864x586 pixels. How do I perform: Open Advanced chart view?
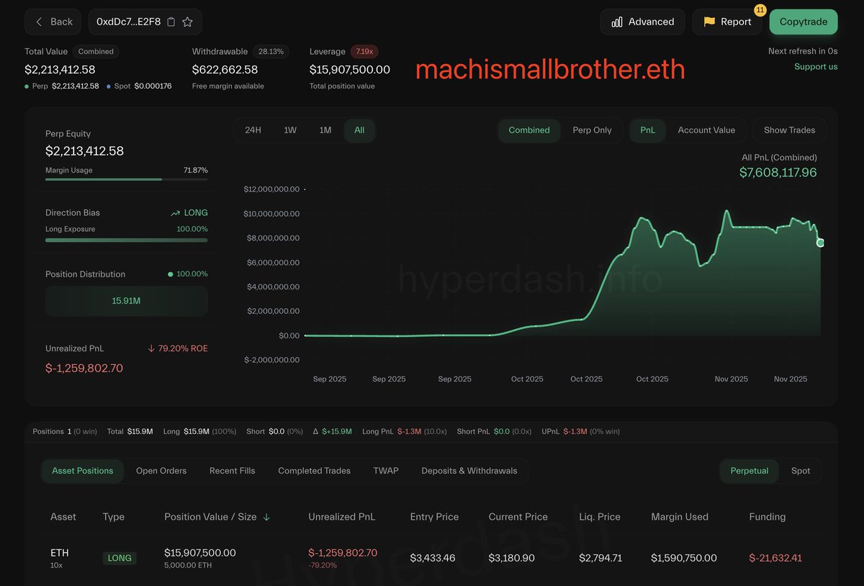pyautogui.click(x=642, y=22)
